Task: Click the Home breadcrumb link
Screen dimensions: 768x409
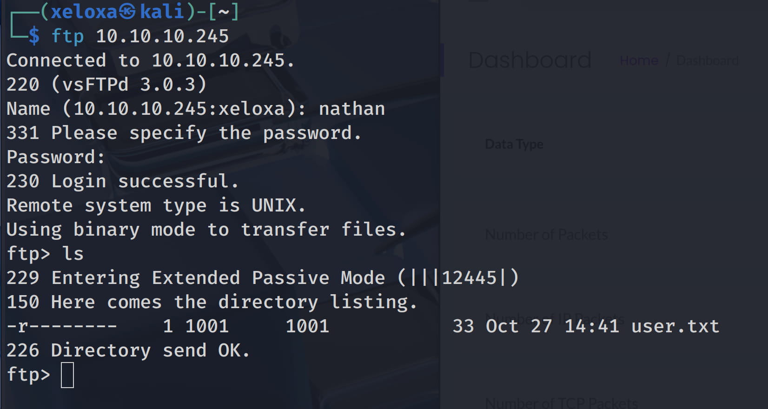Action: coord(639,60)
